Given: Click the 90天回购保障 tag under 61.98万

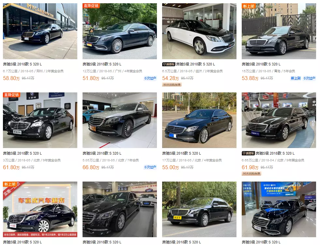Looking at the screenshot, I should (251, 173).
